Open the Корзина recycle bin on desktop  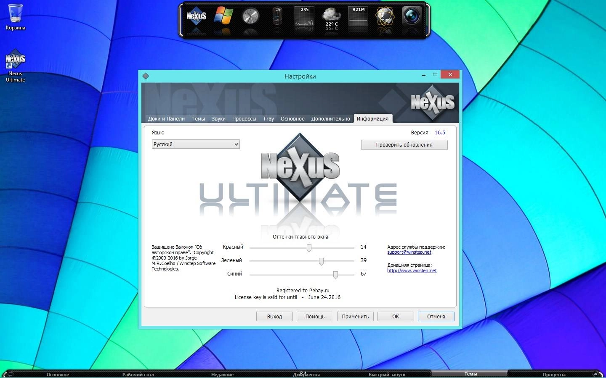point(16,17)
